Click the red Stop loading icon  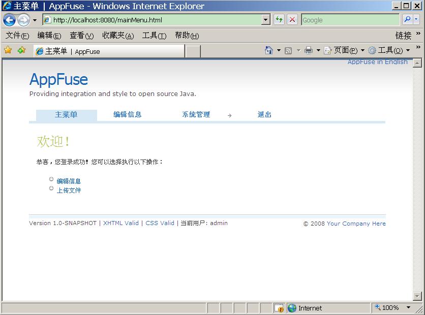[x=292, y=20]
